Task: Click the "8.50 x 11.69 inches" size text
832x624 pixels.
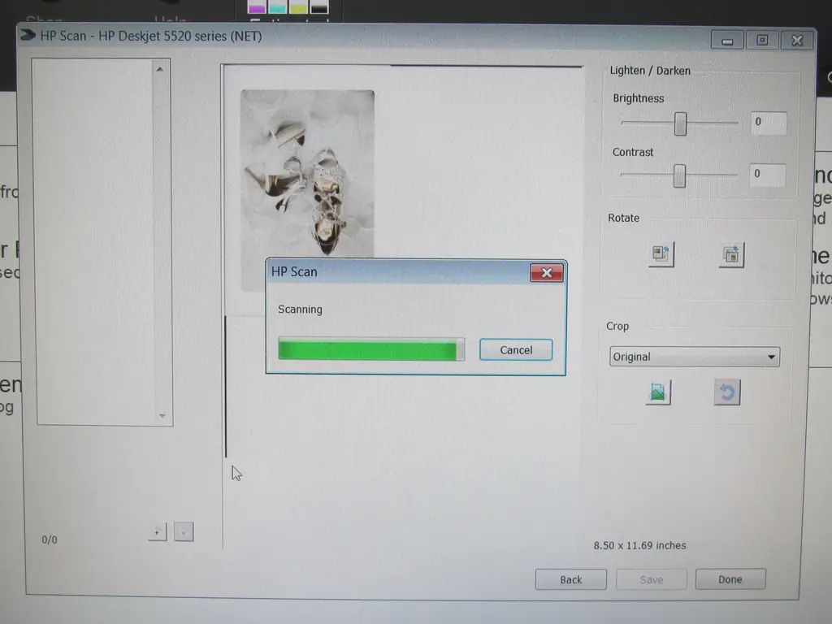Action: pos(640,545)
